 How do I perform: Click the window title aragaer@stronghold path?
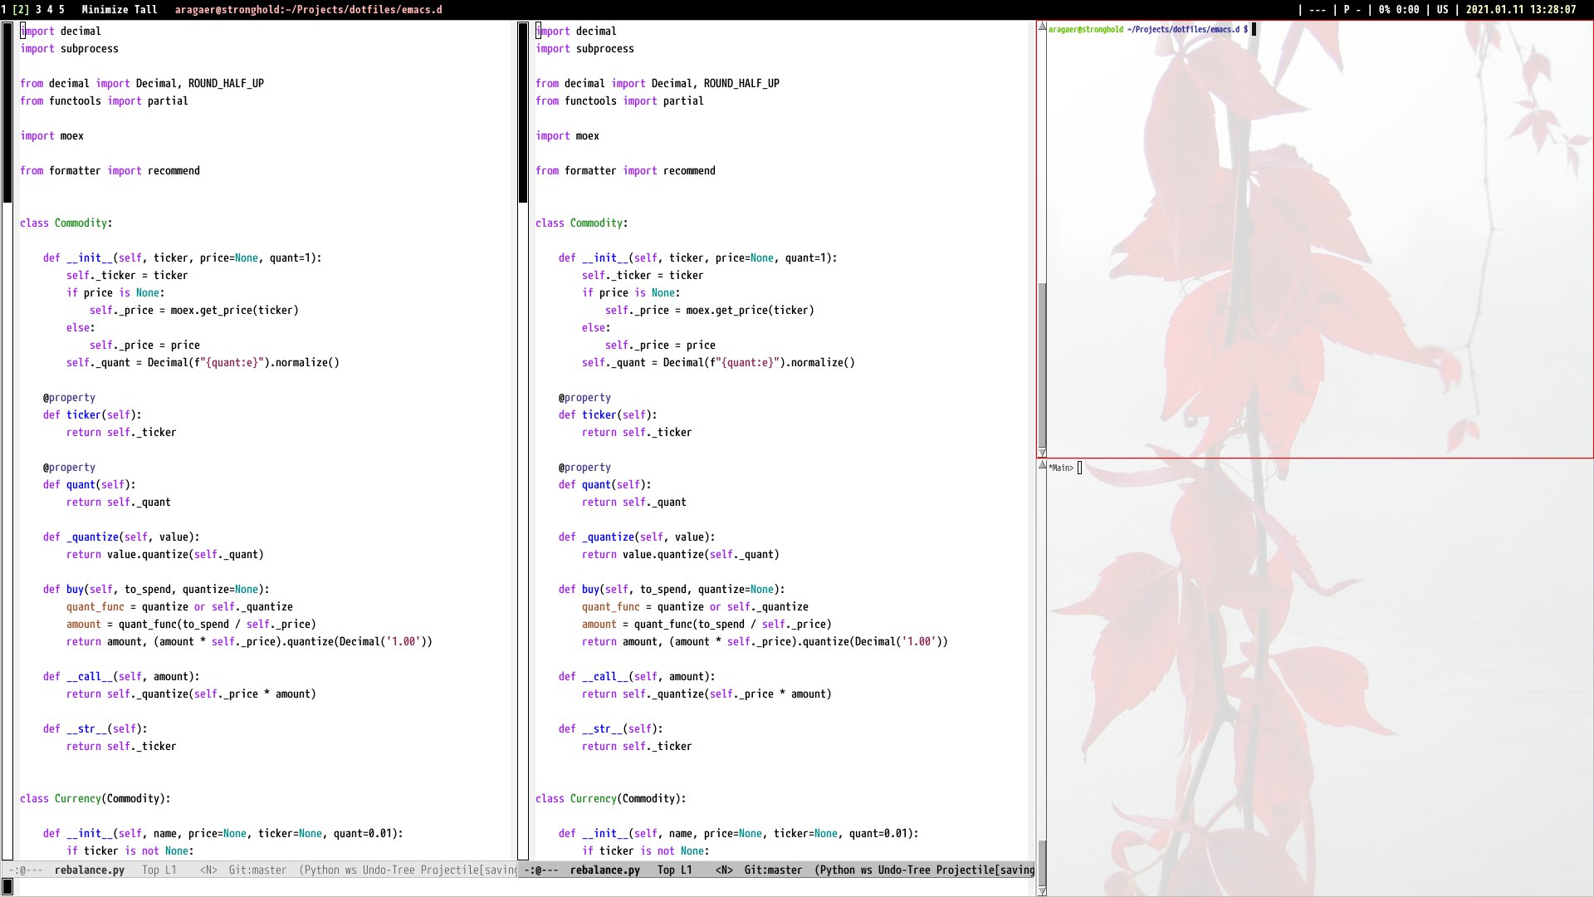(308, 10)
